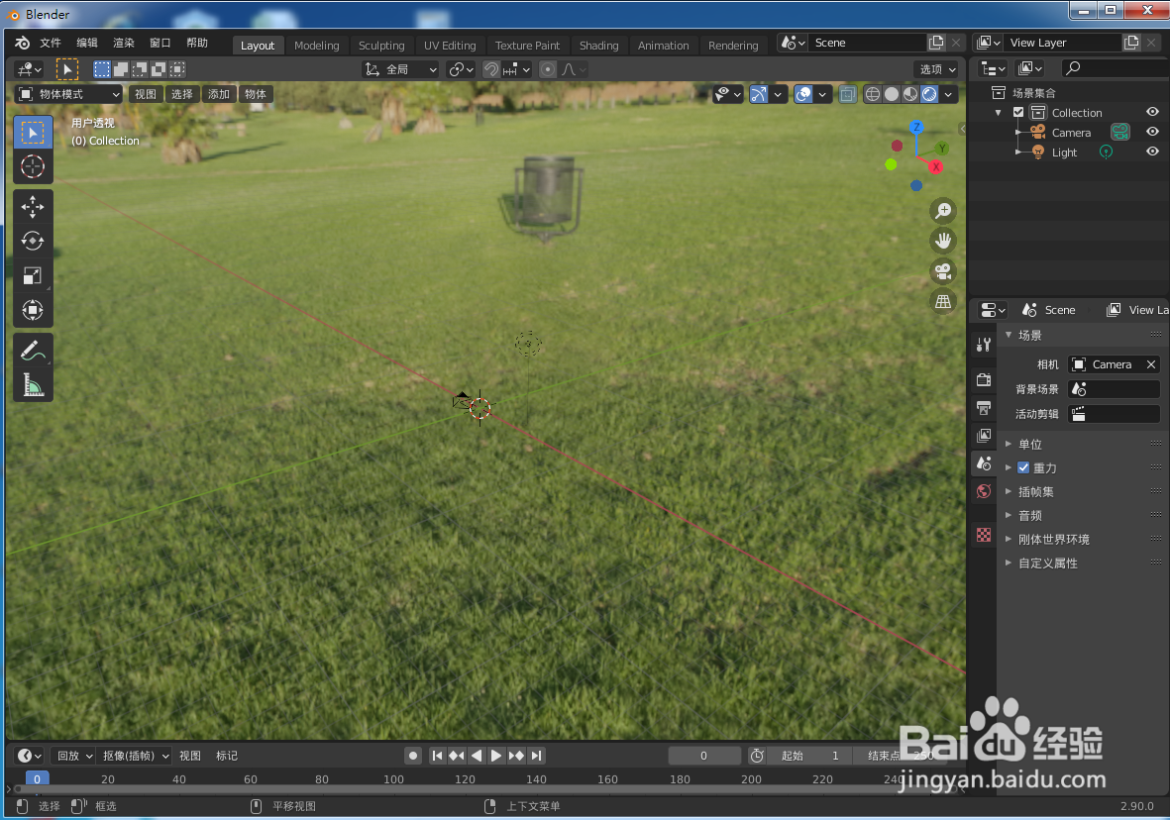The height and width of the screenshot is (820, 1170).
Task: Switch to the Shading workspace tab
Action: pos(599,45)
